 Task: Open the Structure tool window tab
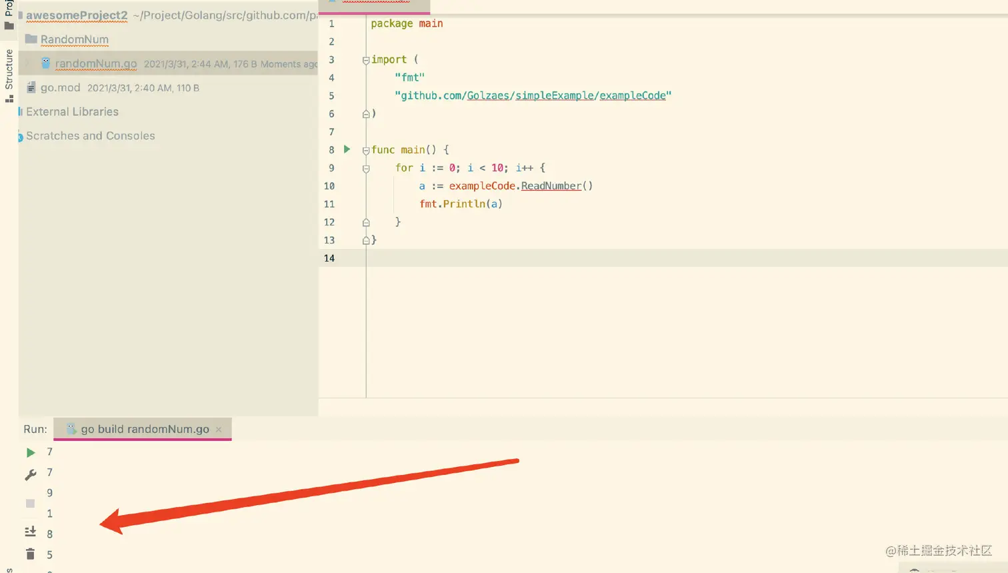(9, 75)
